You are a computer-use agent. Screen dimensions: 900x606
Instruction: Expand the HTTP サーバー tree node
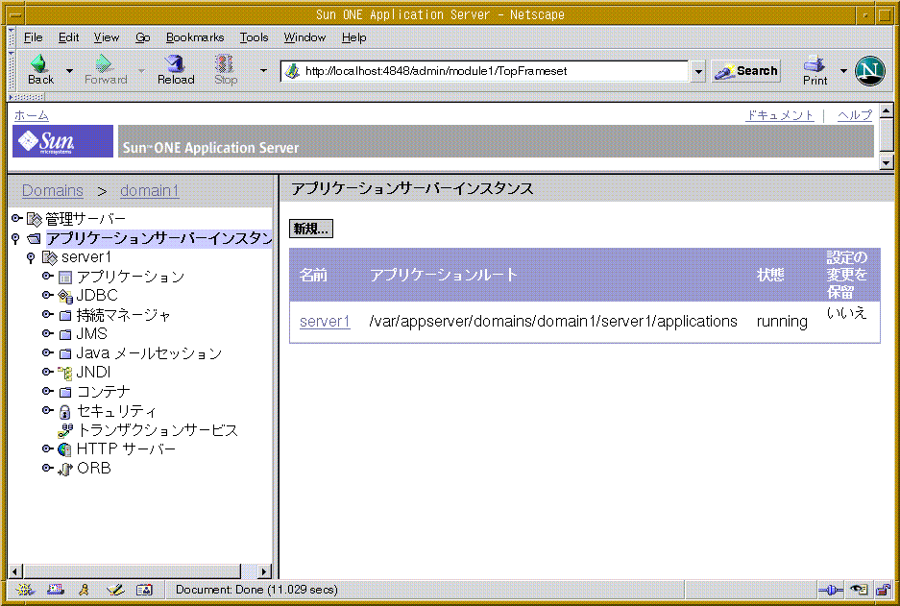[x=48, y=448]
